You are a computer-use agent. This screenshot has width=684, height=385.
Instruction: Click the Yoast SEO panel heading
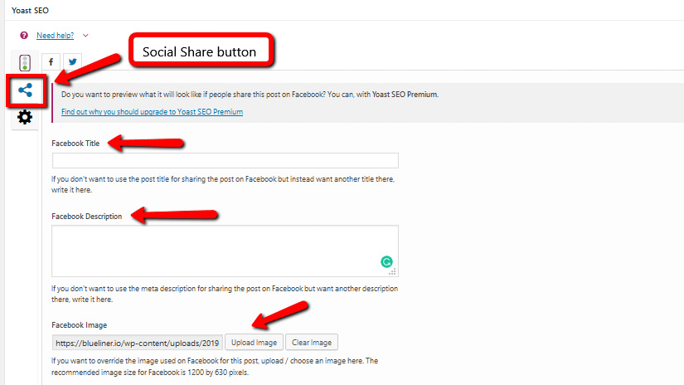(x=30, y=10)
